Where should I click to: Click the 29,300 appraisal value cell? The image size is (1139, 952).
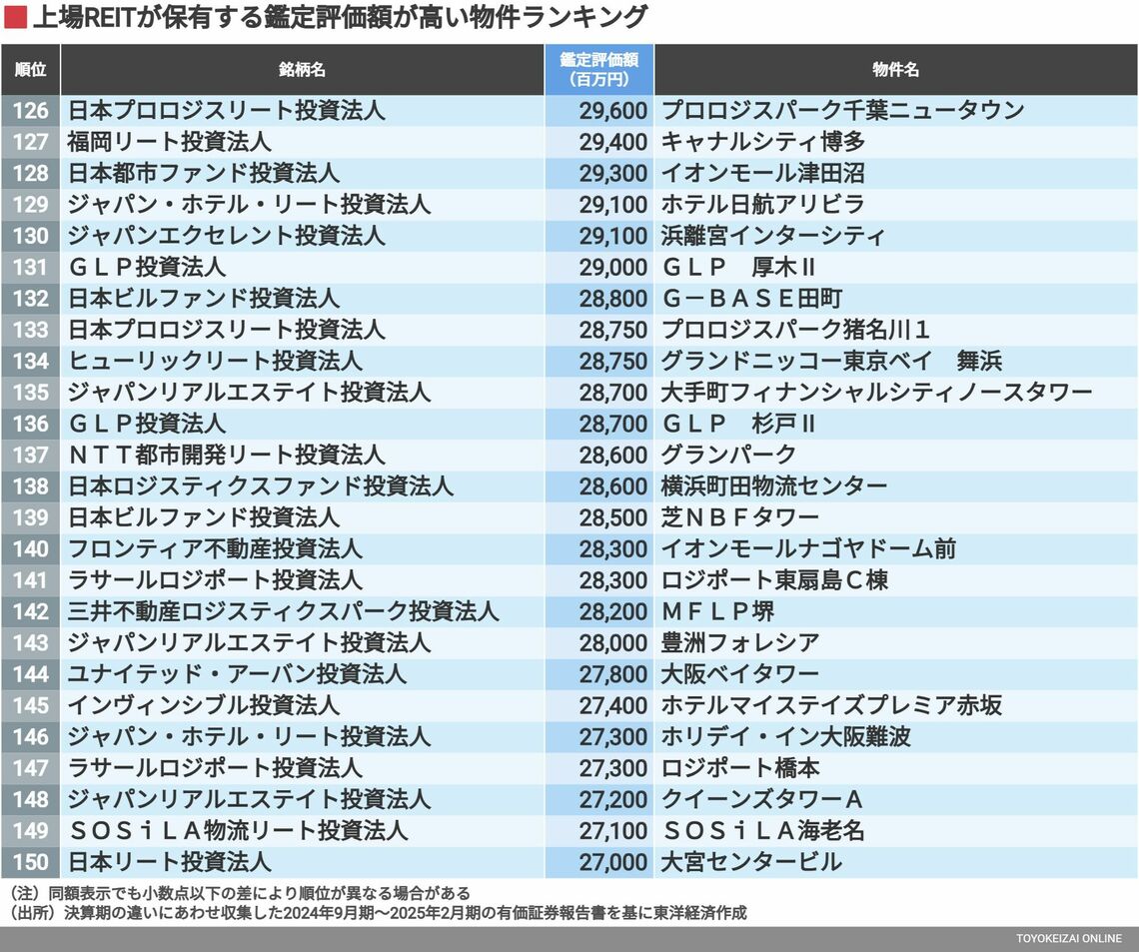click(612, 173)
